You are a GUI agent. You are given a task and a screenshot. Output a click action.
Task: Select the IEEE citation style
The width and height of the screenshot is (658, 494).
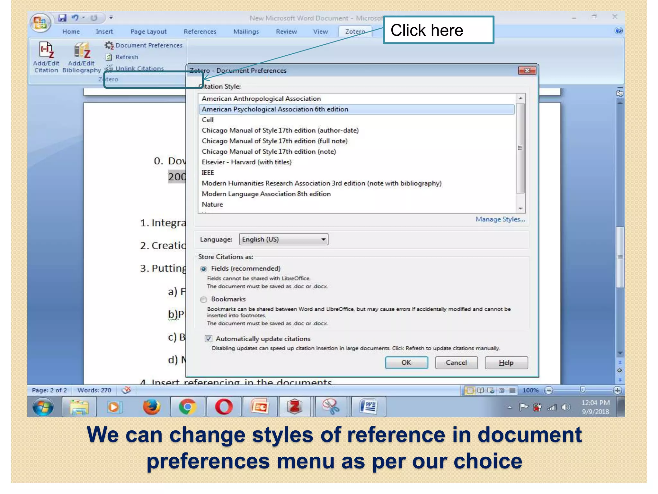coord(357,173)
